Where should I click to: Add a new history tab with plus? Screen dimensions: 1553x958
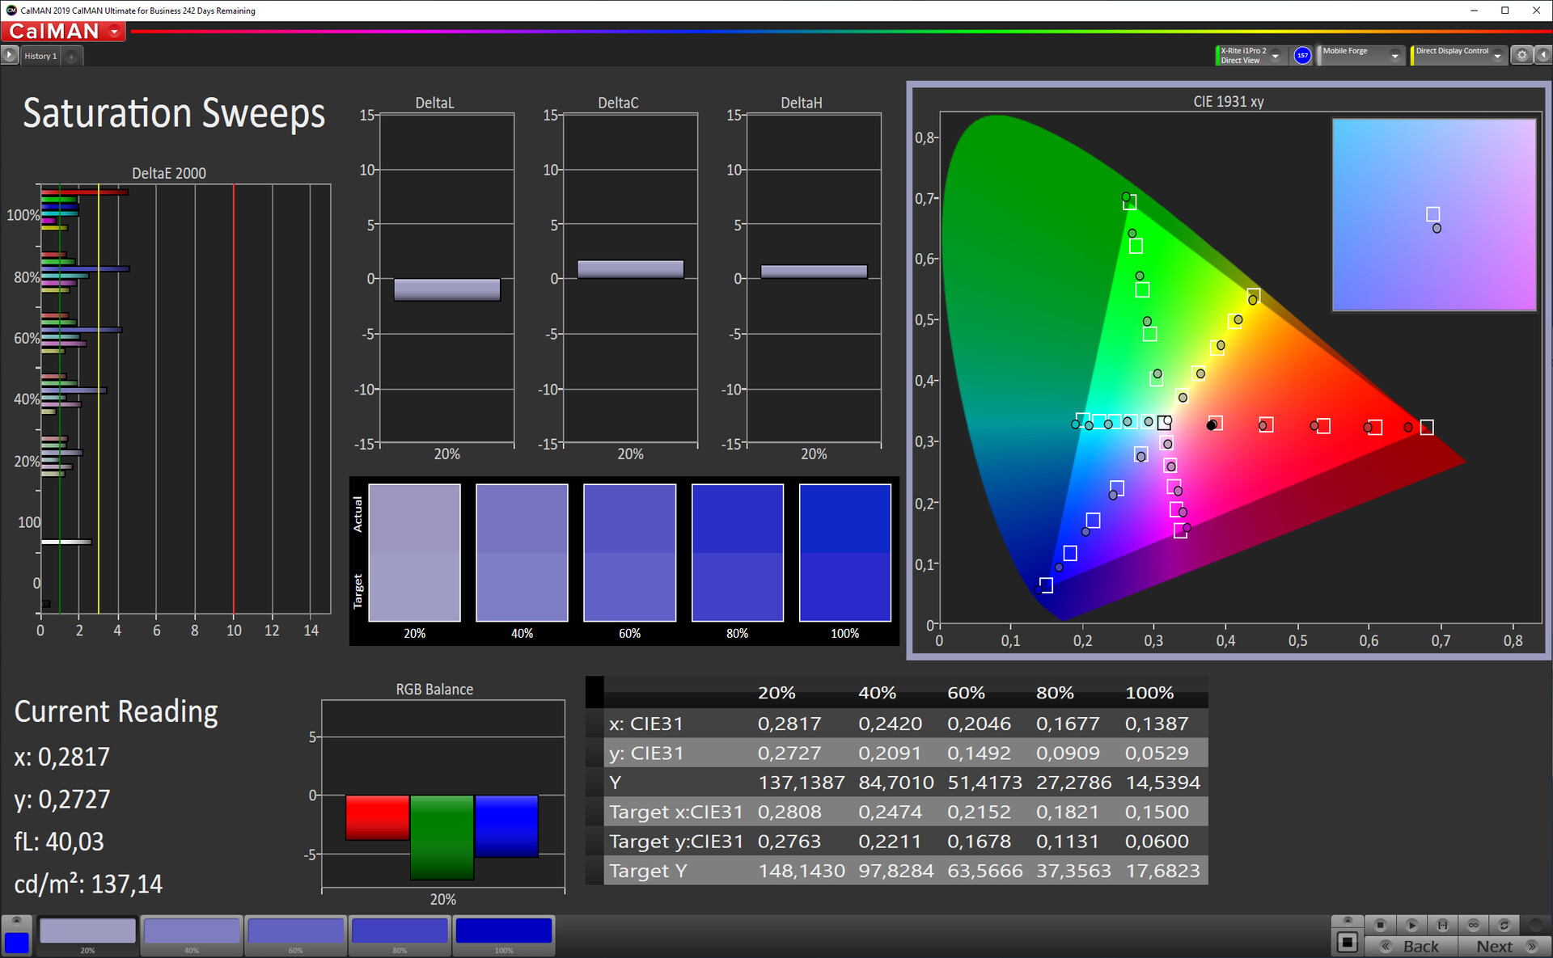tap(71, 56)
